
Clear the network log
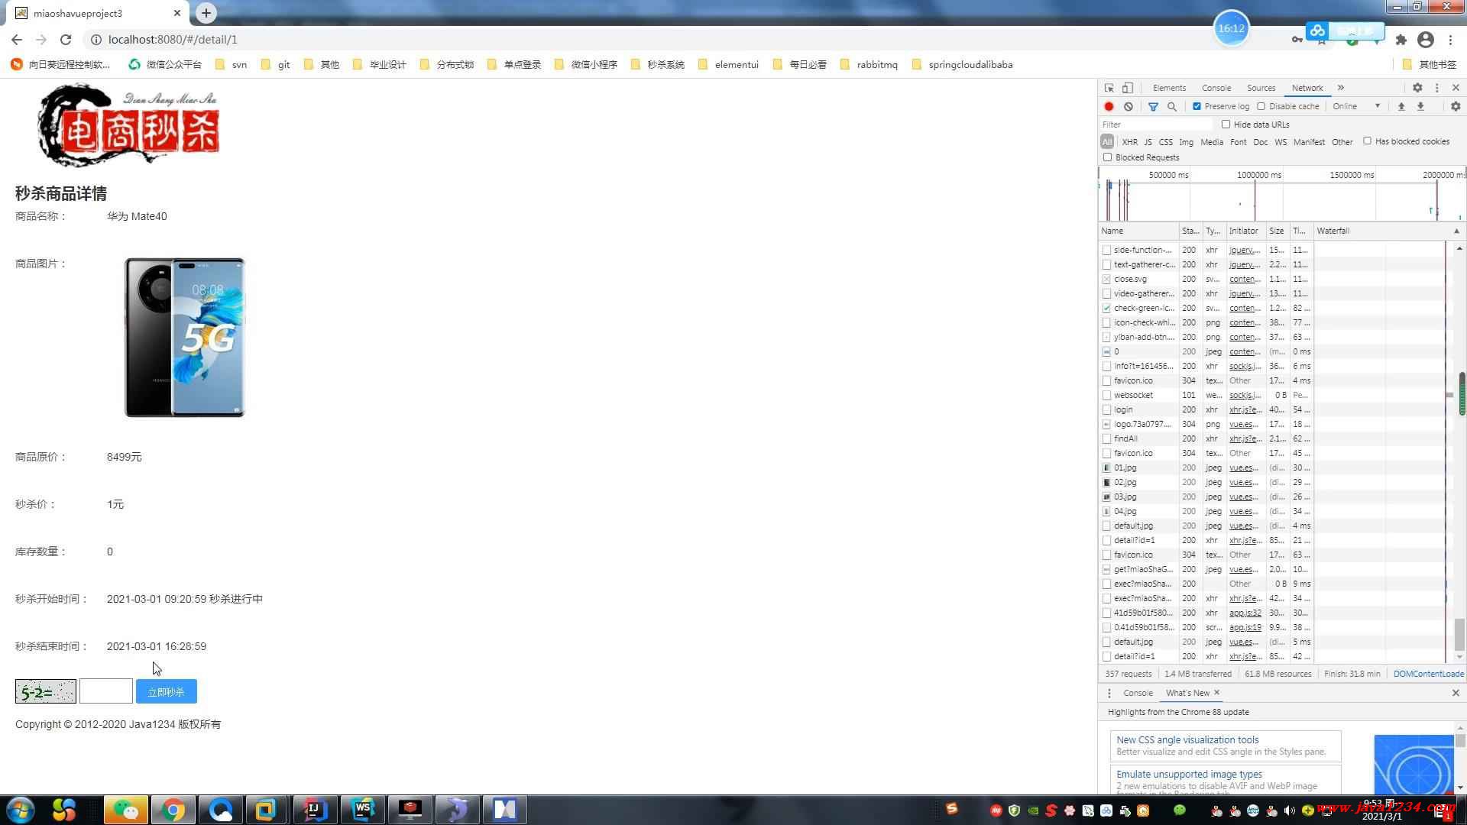pos(1129,106)
